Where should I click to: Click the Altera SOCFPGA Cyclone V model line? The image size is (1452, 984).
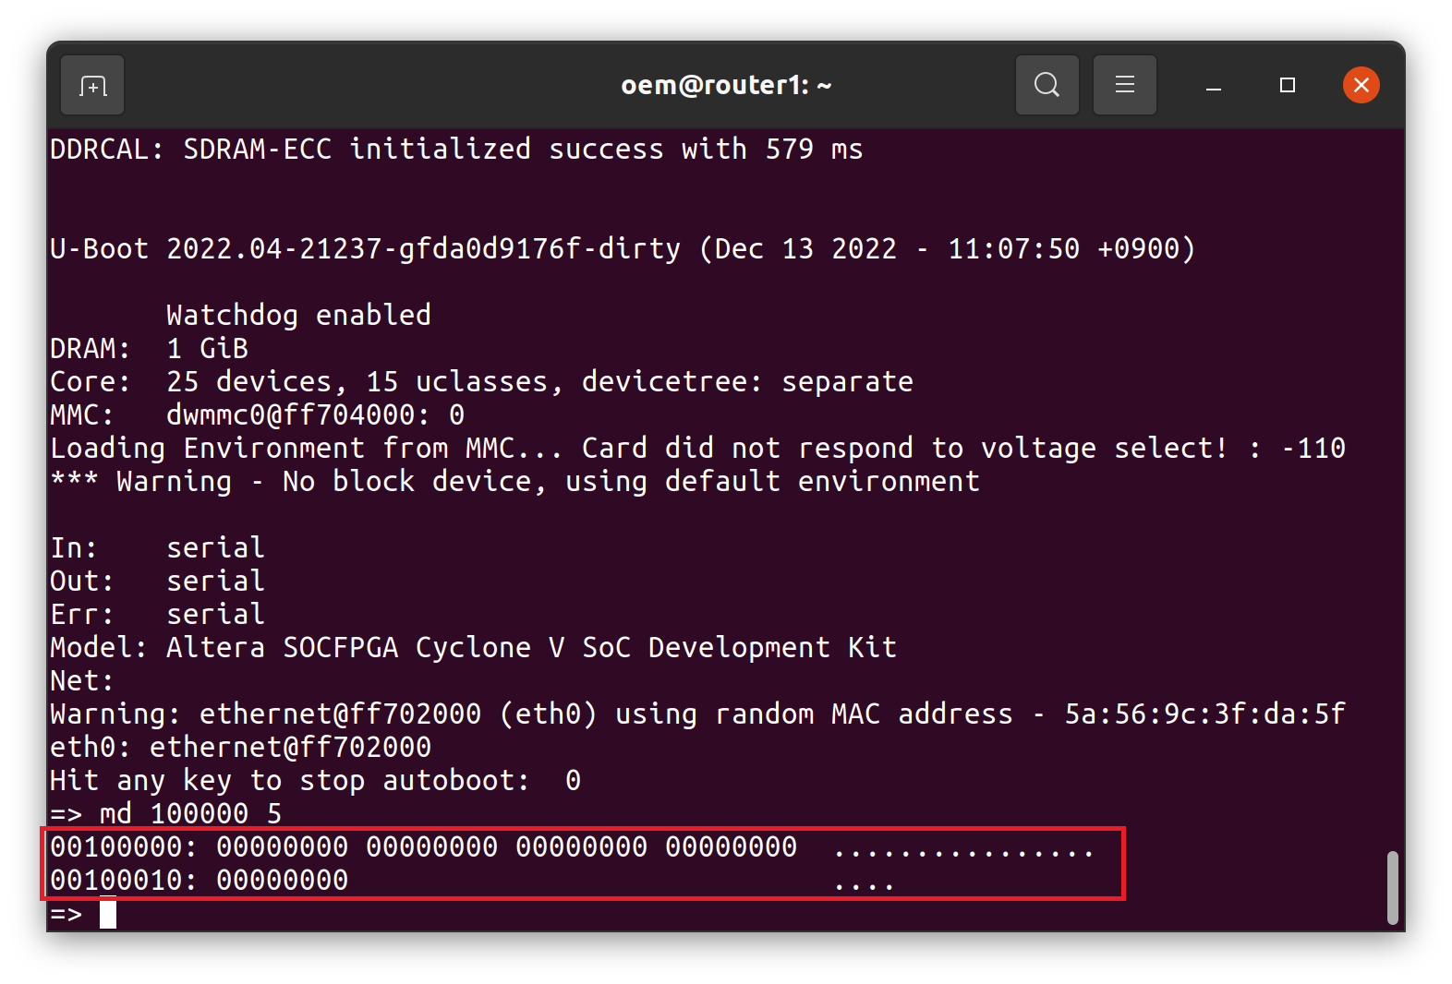(x=473, y=648)
